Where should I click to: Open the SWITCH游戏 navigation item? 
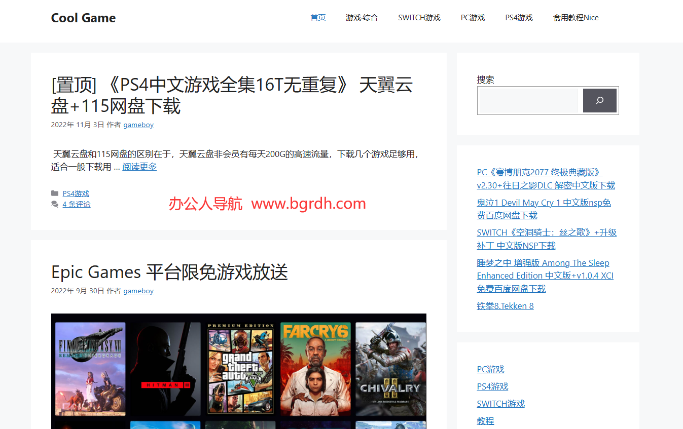pyautogui.click(x=419, y=18)
